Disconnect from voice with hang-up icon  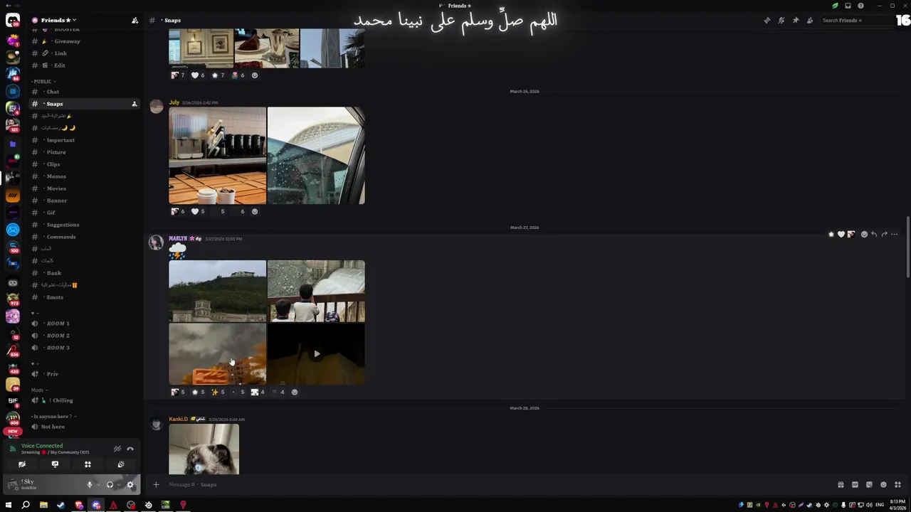click(x=130, y=449)
